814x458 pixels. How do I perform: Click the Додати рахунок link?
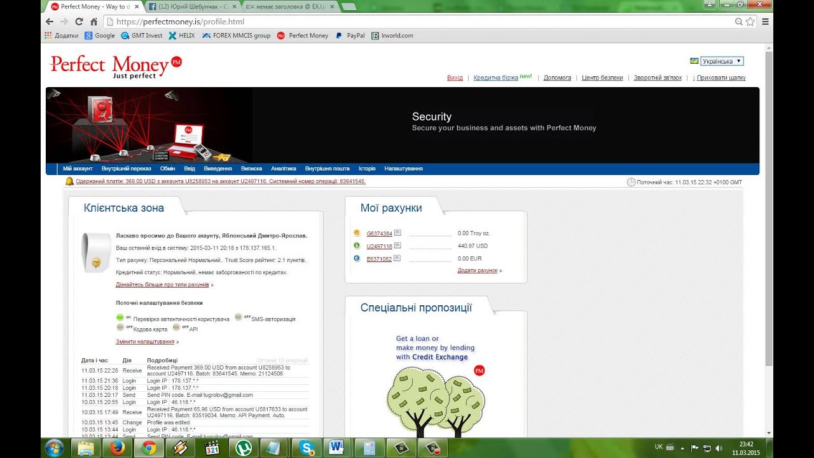click(478, 270)
